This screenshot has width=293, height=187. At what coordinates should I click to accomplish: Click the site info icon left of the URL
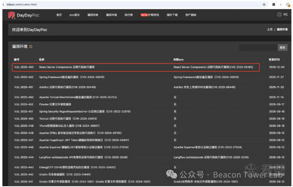point(3,4)
